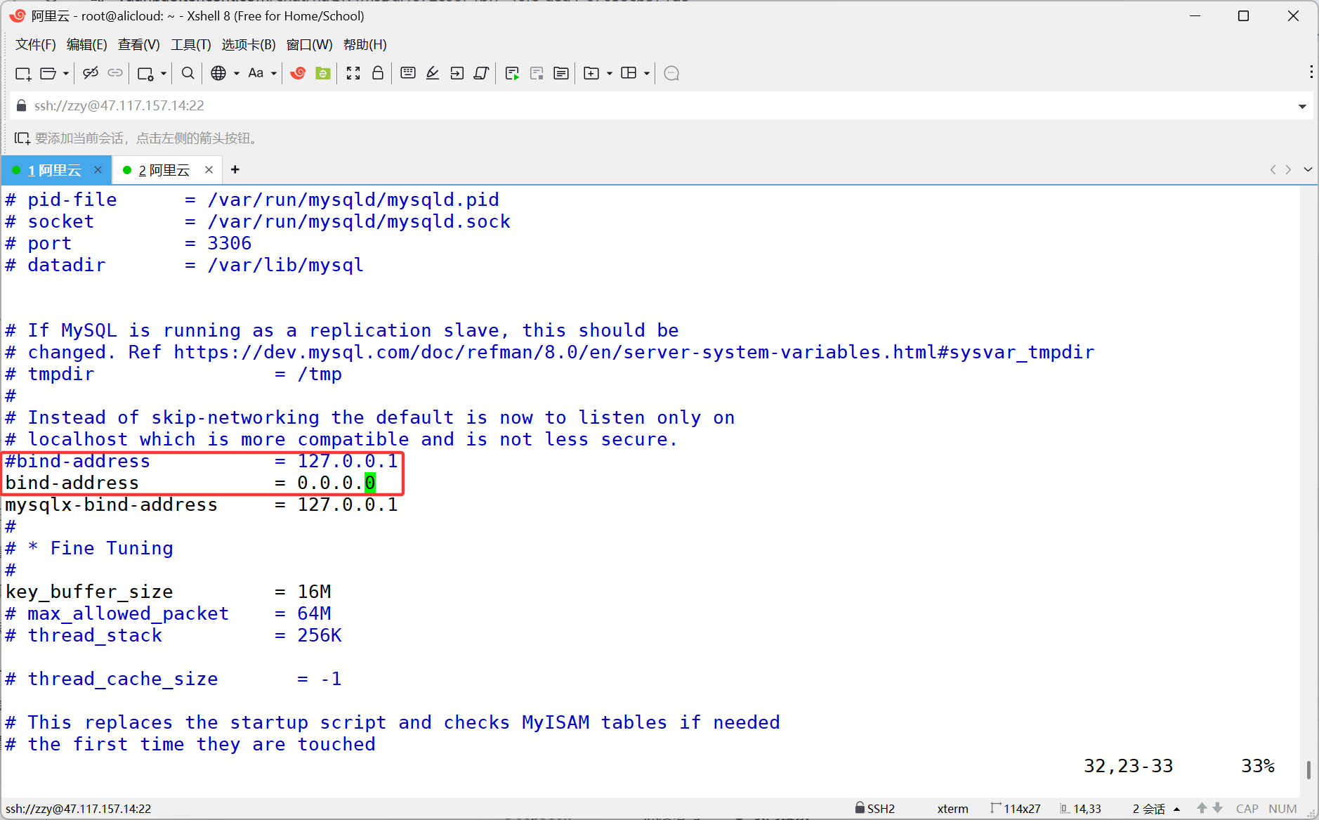Screen dimensions: 1319x820
Task: Toggle fullscreen mode icon
Action: pyautogui.click(x=353, y=73)
